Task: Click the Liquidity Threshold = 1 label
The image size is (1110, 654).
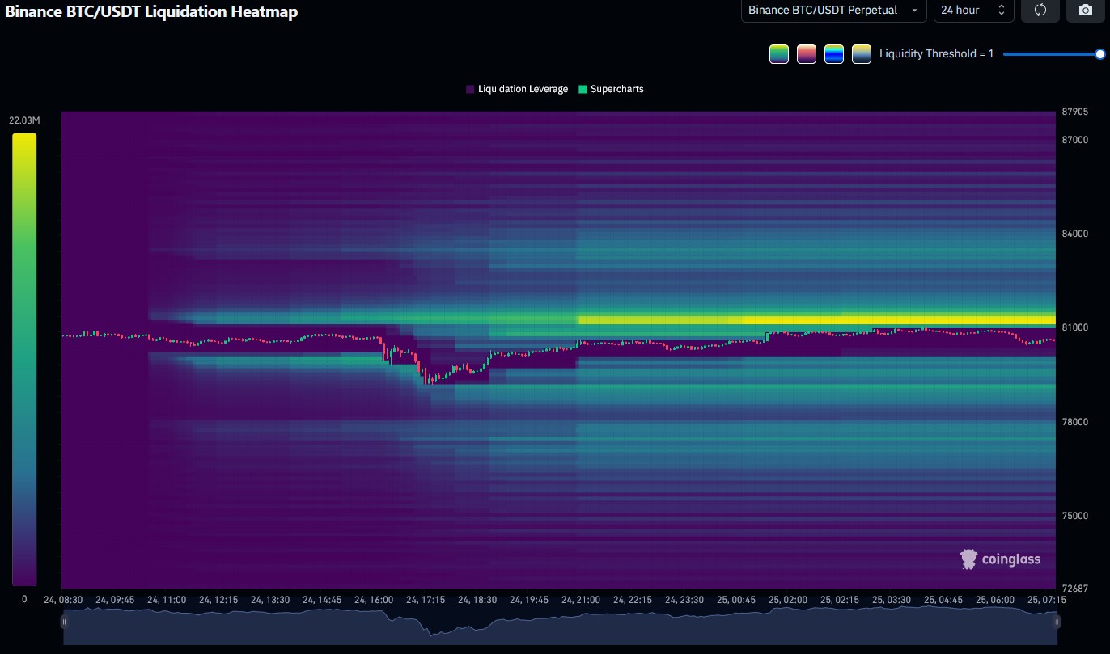Action: (936, 54)
